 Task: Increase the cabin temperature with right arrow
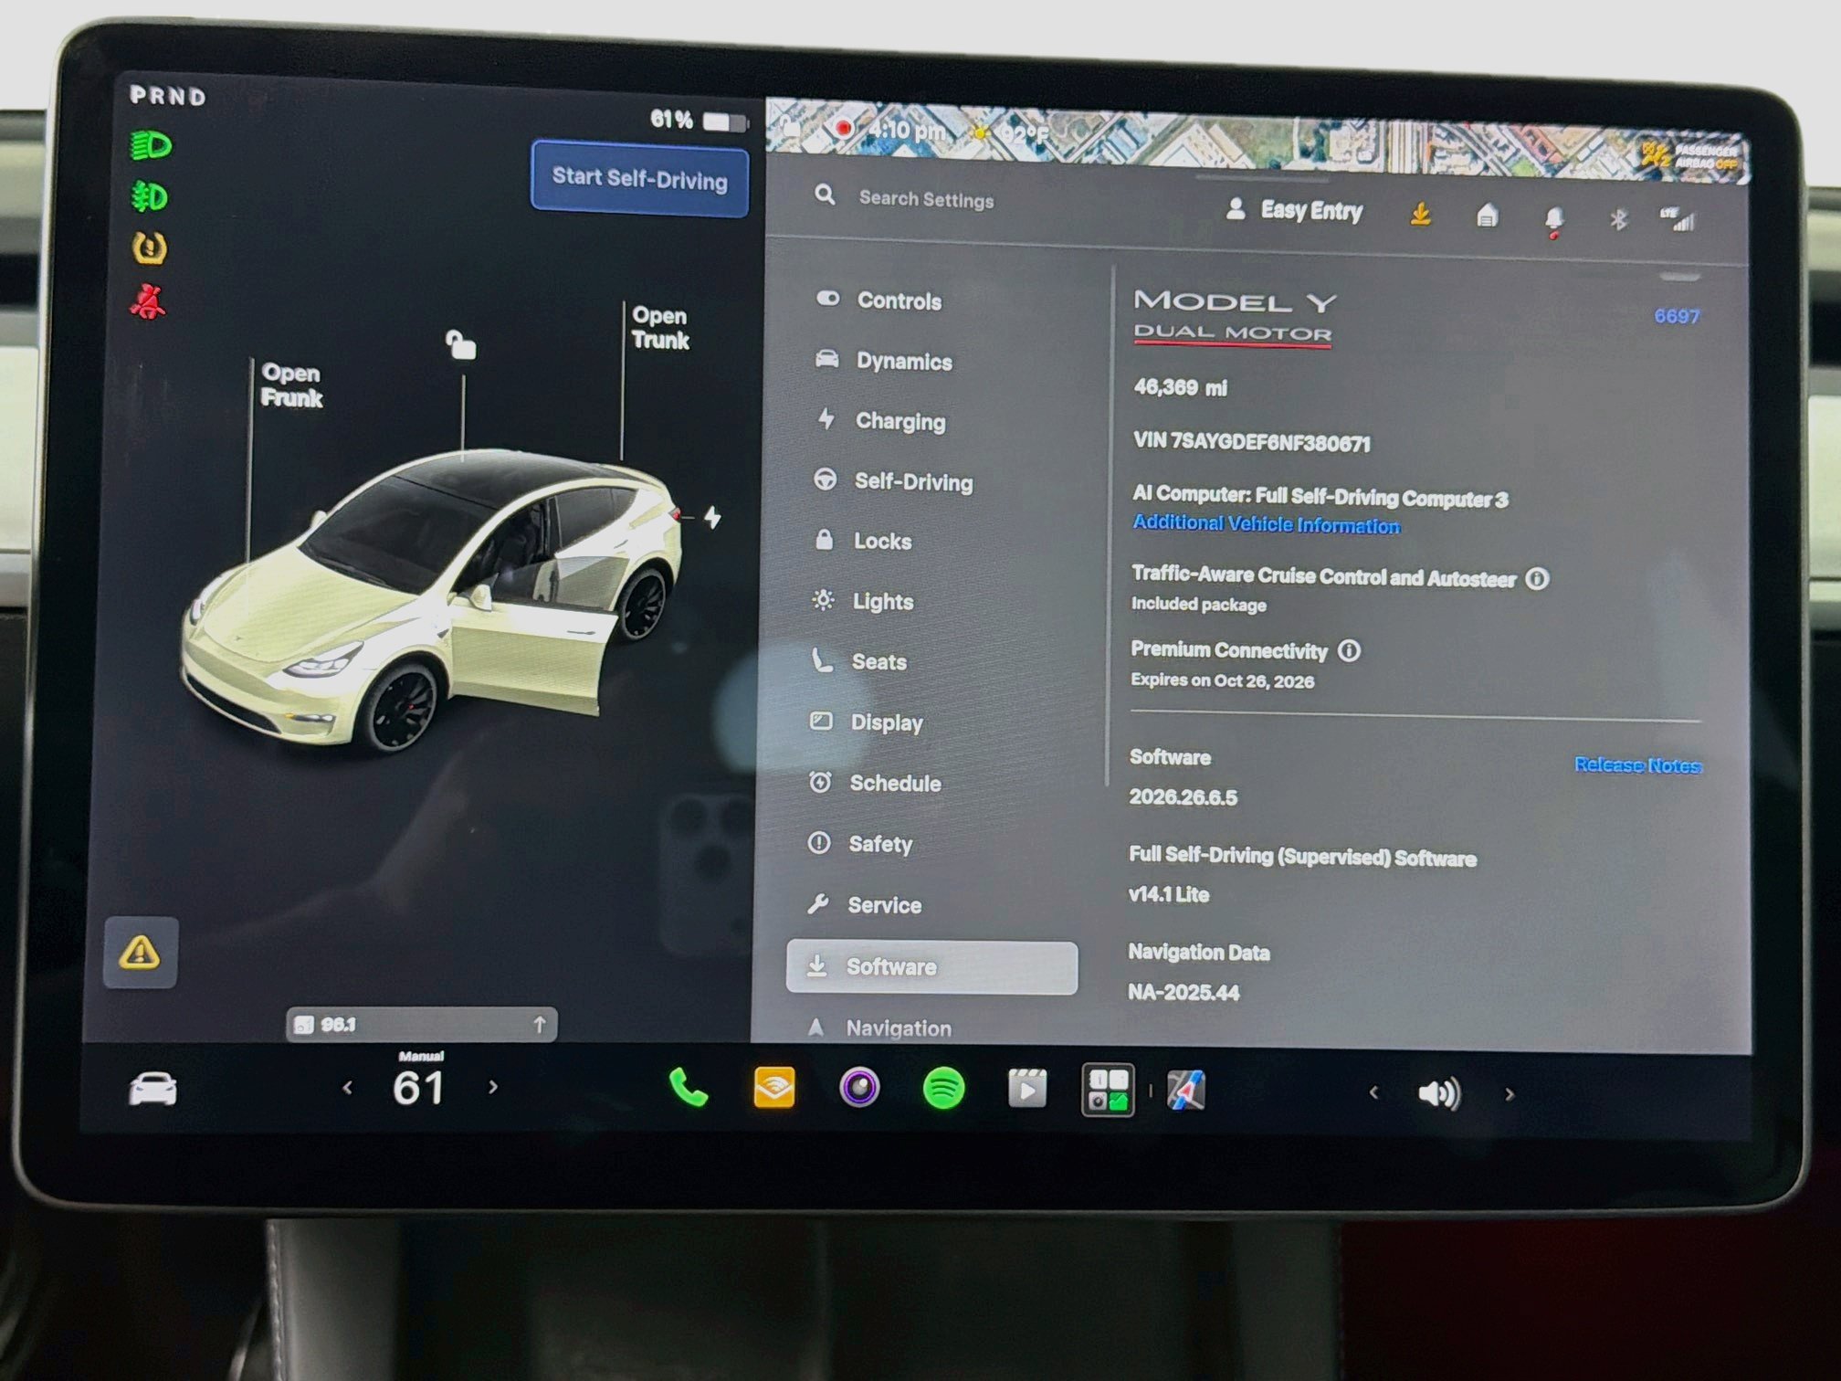point(493,1087)
